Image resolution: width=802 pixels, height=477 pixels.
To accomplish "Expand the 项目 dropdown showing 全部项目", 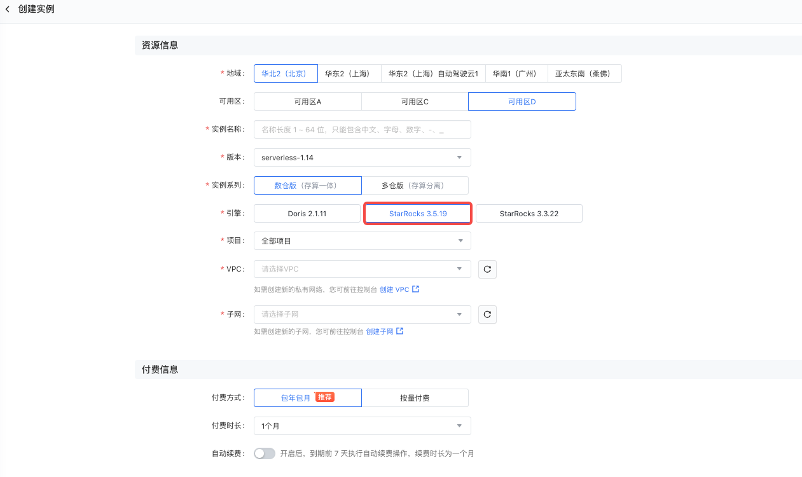I will pyautogui.click(x=362, y=240).
